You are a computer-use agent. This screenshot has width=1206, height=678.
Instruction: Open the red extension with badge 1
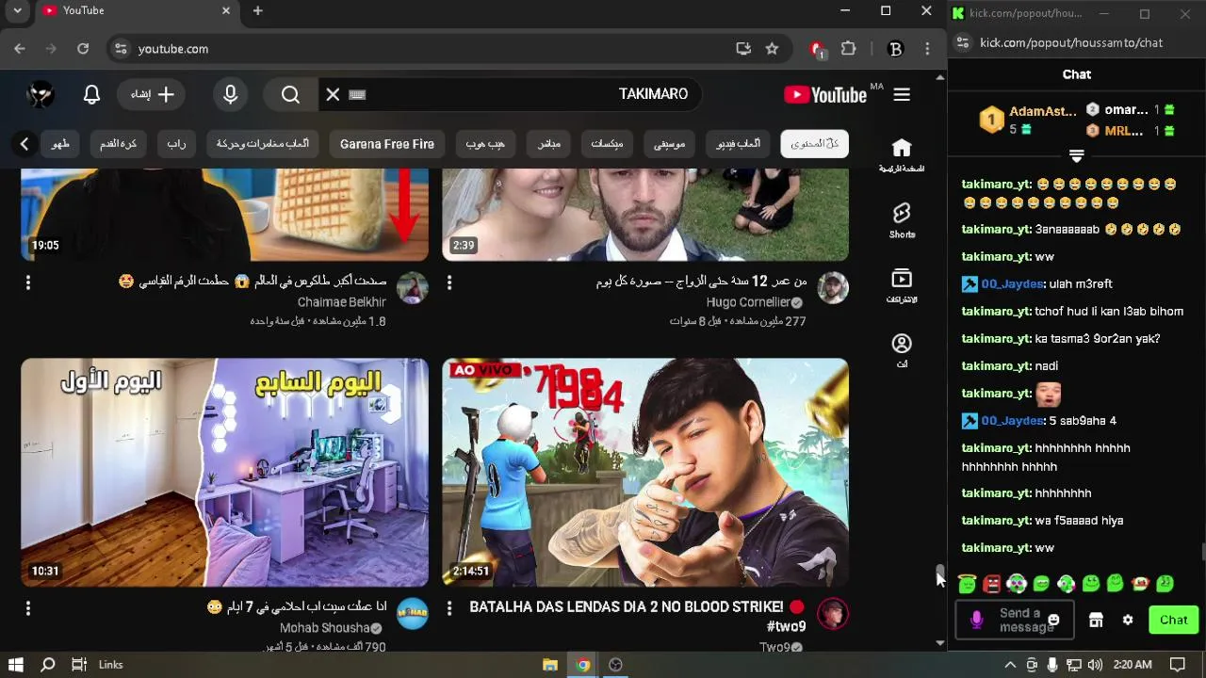(x=817, y=49)
